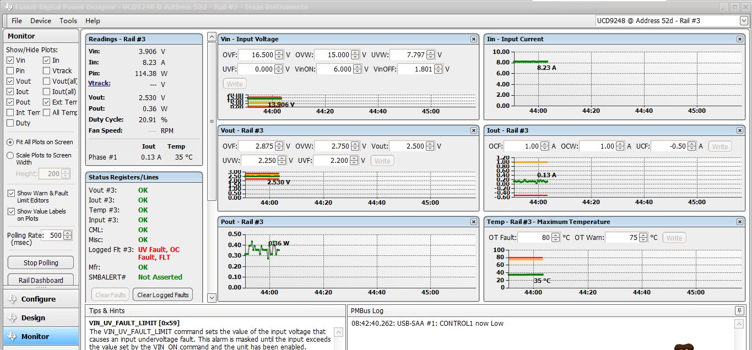This screenshot has height=350, width=752.
Task: Click the pin icon on PMBus Log panel
Action: [739, 311]
